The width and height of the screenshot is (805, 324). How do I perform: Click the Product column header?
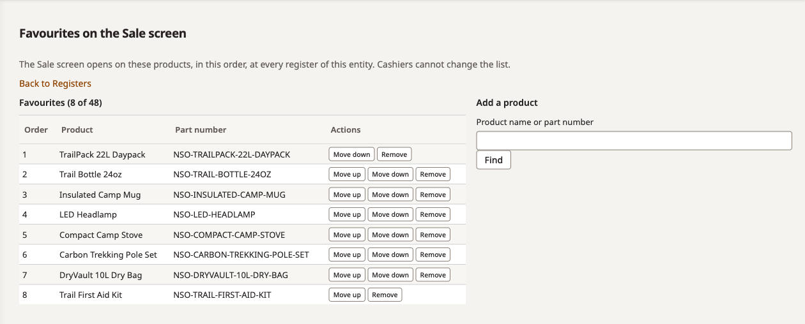(x=77, y=129)
